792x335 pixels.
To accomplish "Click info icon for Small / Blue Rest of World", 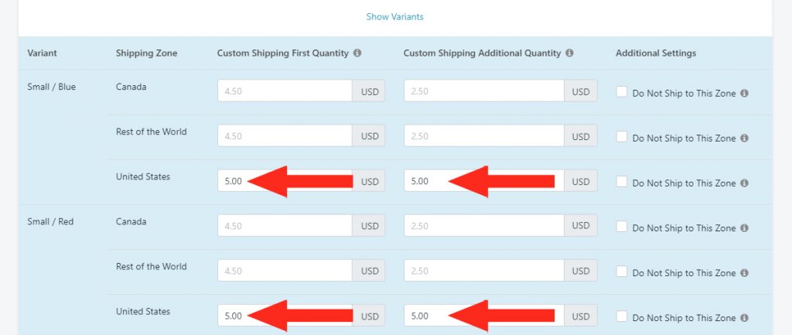I will tap(744, 138).
